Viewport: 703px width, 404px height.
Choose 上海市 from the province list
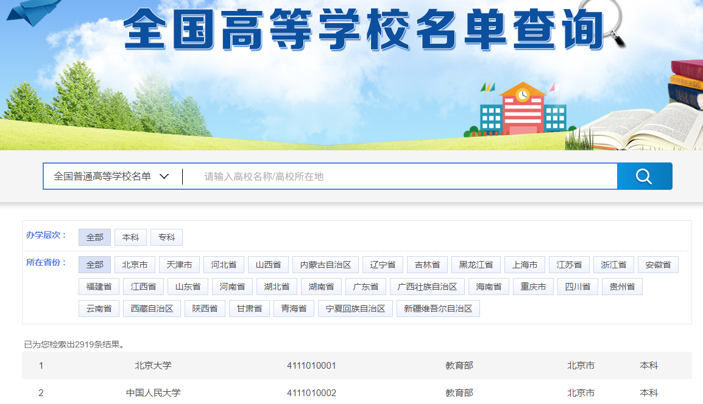[x=524, y=264]
